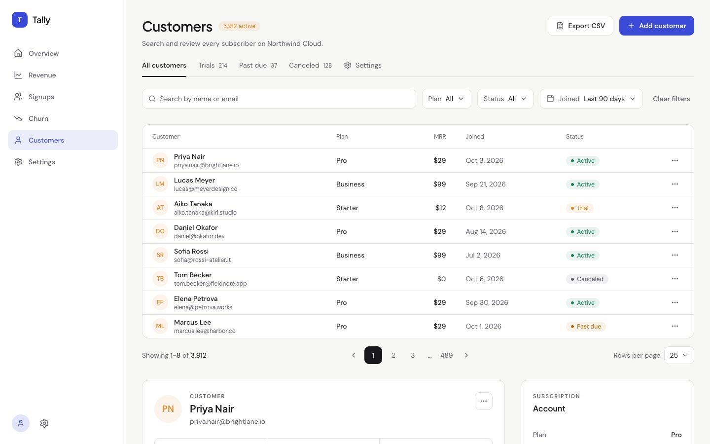Click the Trial status badge for Aiko Tanaka
Image resolution: width=710 pixels, height=444 pixels.
point(580,208)
